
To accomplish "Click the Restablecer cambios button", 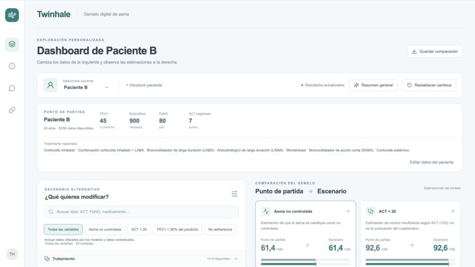I will pos(429,85).
